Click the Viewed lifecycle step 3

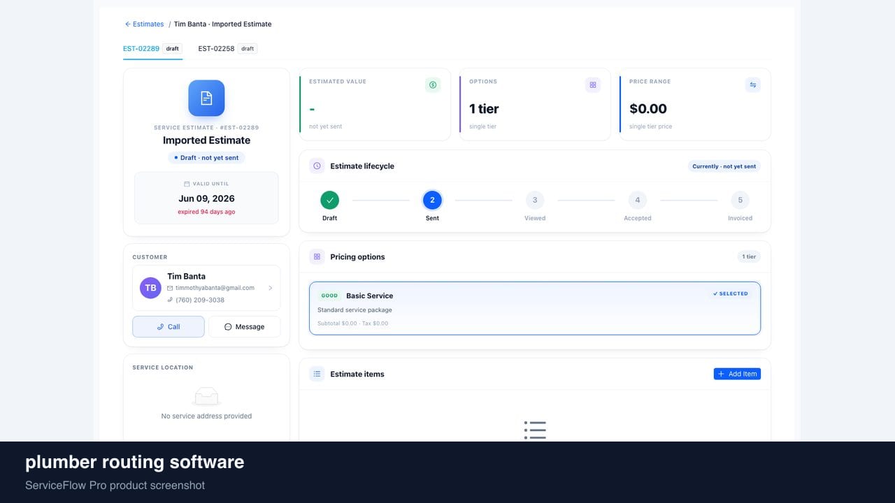click(x=535, y=201)
